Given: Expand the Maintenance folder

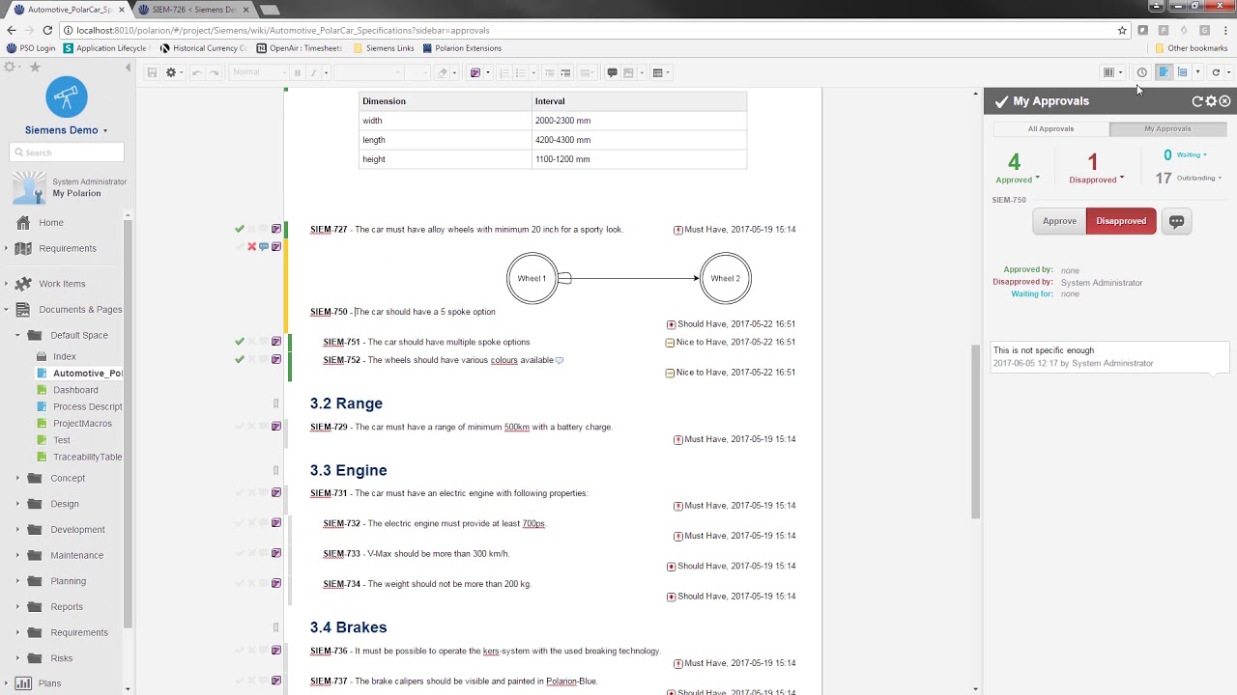Looking at the screenshot, I should (x=17, y=556).
